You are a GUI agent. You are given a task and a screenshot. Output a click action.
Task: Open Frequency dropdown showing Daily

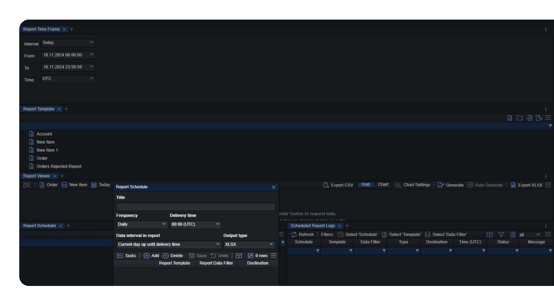[x=142, y=224]
